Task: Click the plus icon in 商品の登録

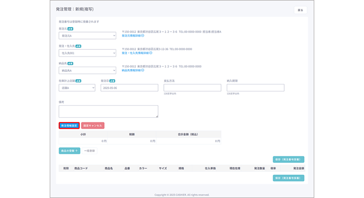Action: pos(76,151)
